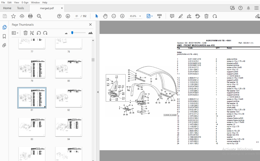Image resolution: width=260 pixels, height=161 pixels.
Task: Click the delete trash icon in toolbar
Action: click(206, 16)
